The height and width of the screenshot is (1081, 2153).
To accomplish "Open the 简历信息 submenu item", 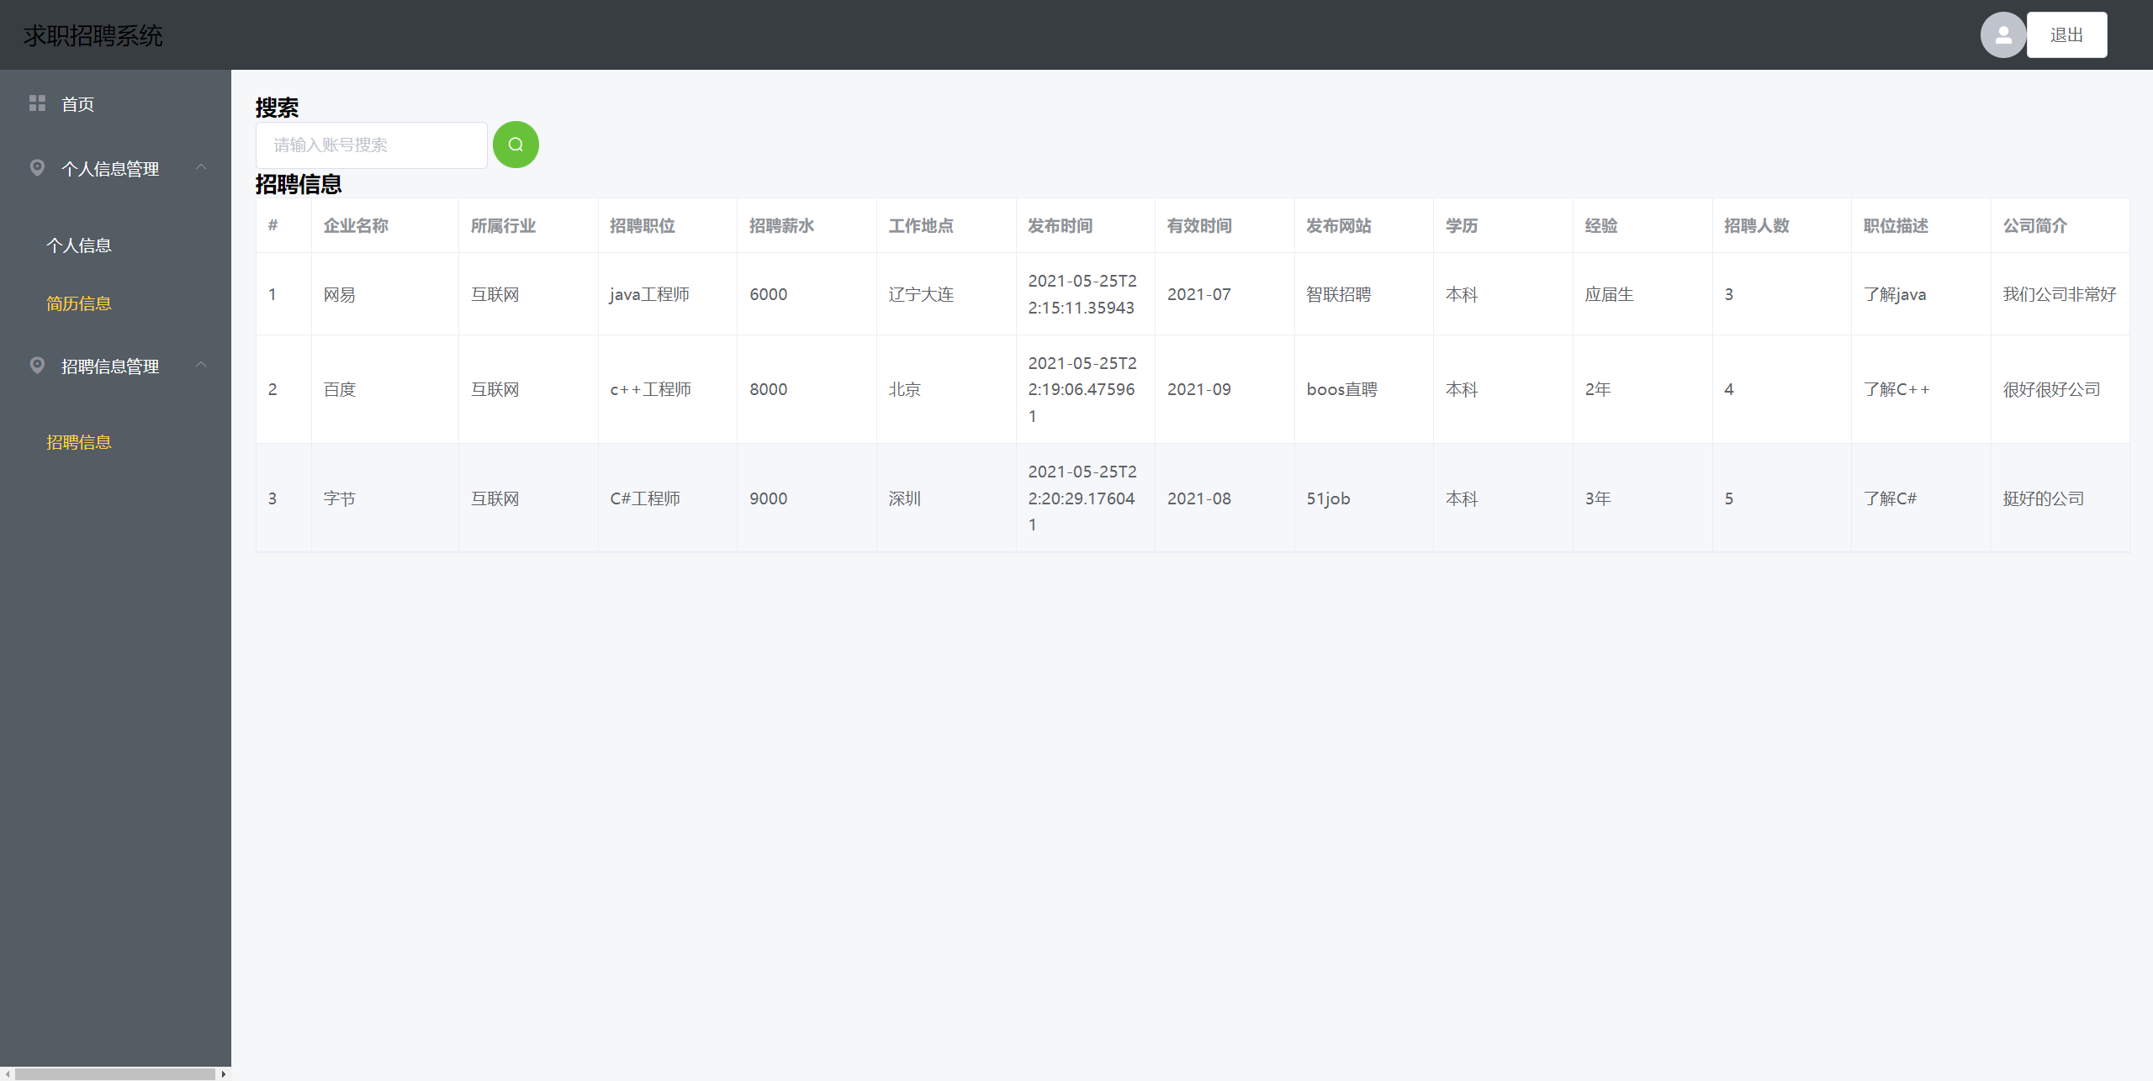I will (x=79, y=303).
